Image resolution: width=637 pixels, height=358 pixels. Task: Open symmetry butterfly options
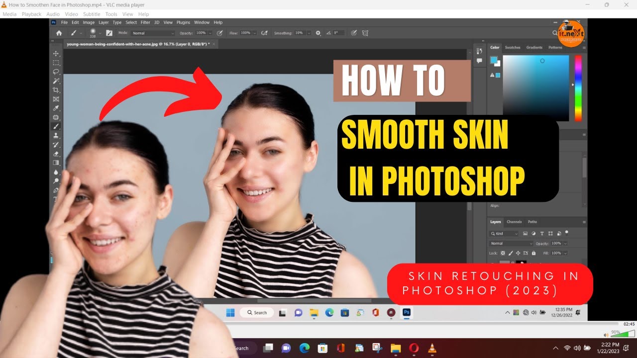365,33
